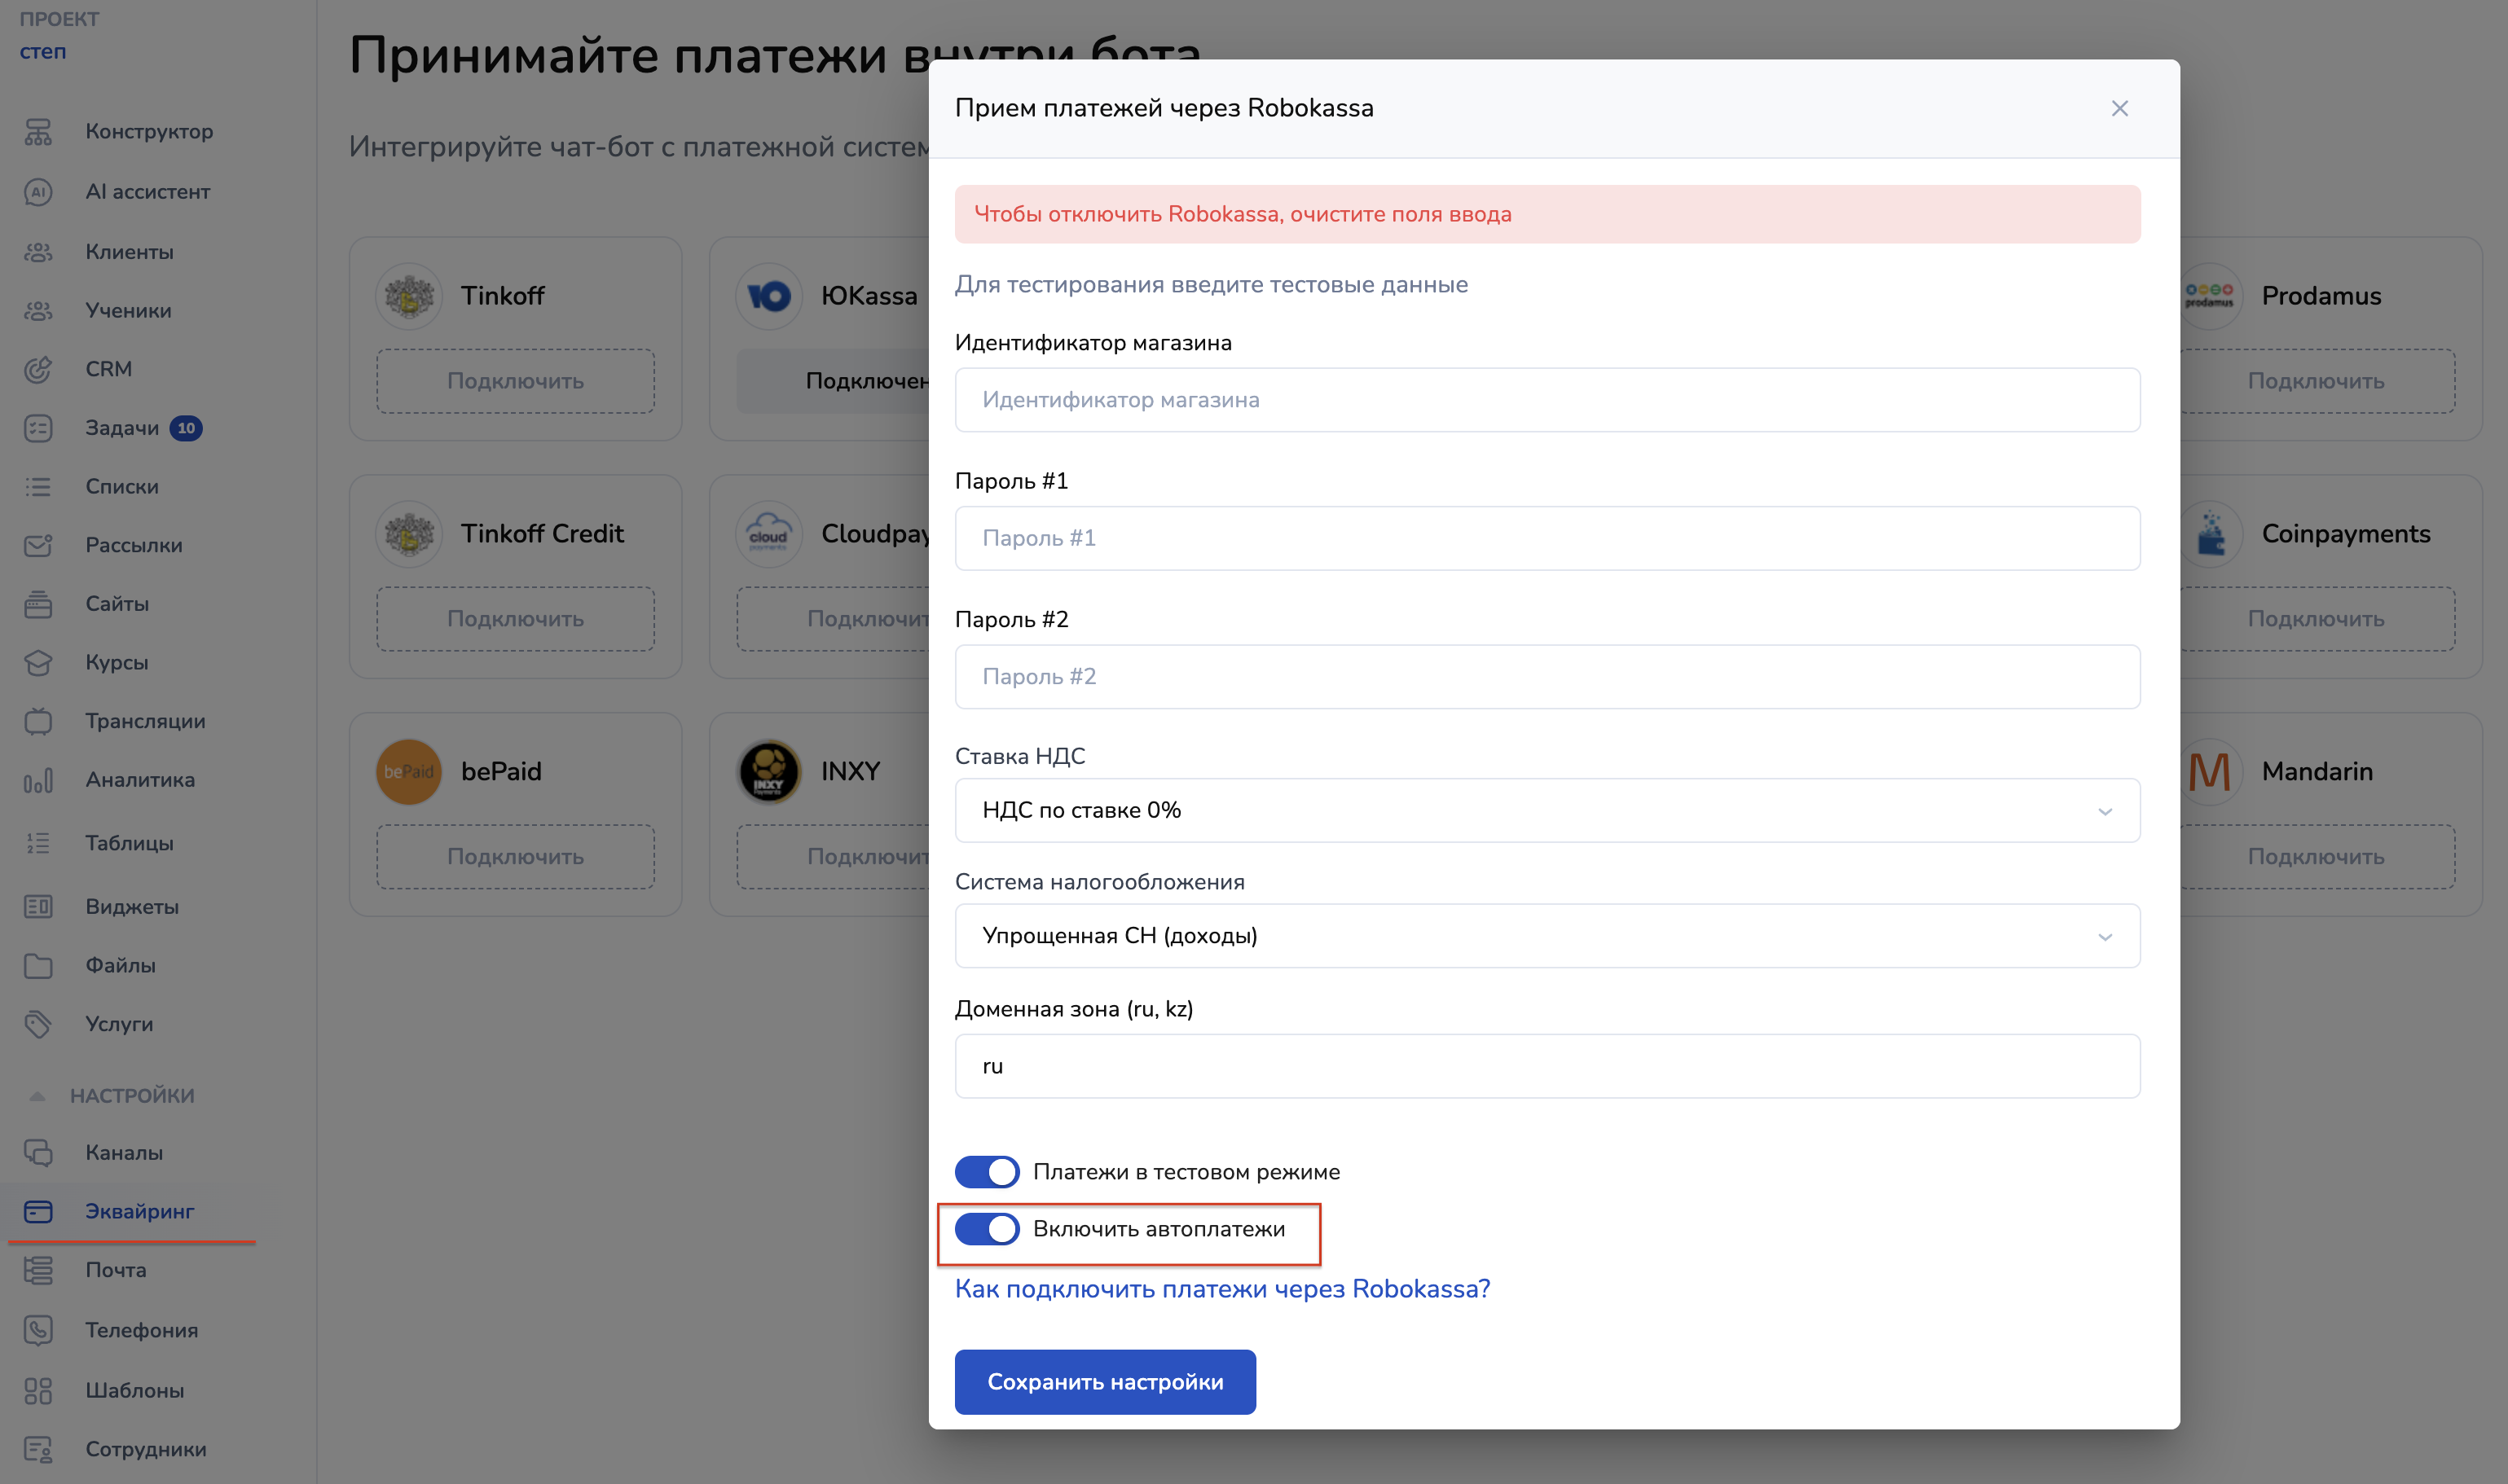Close the Robokassa dialog
Image resolution: width=2508 pixels, height=1484 pixels.
point(2119,108)
